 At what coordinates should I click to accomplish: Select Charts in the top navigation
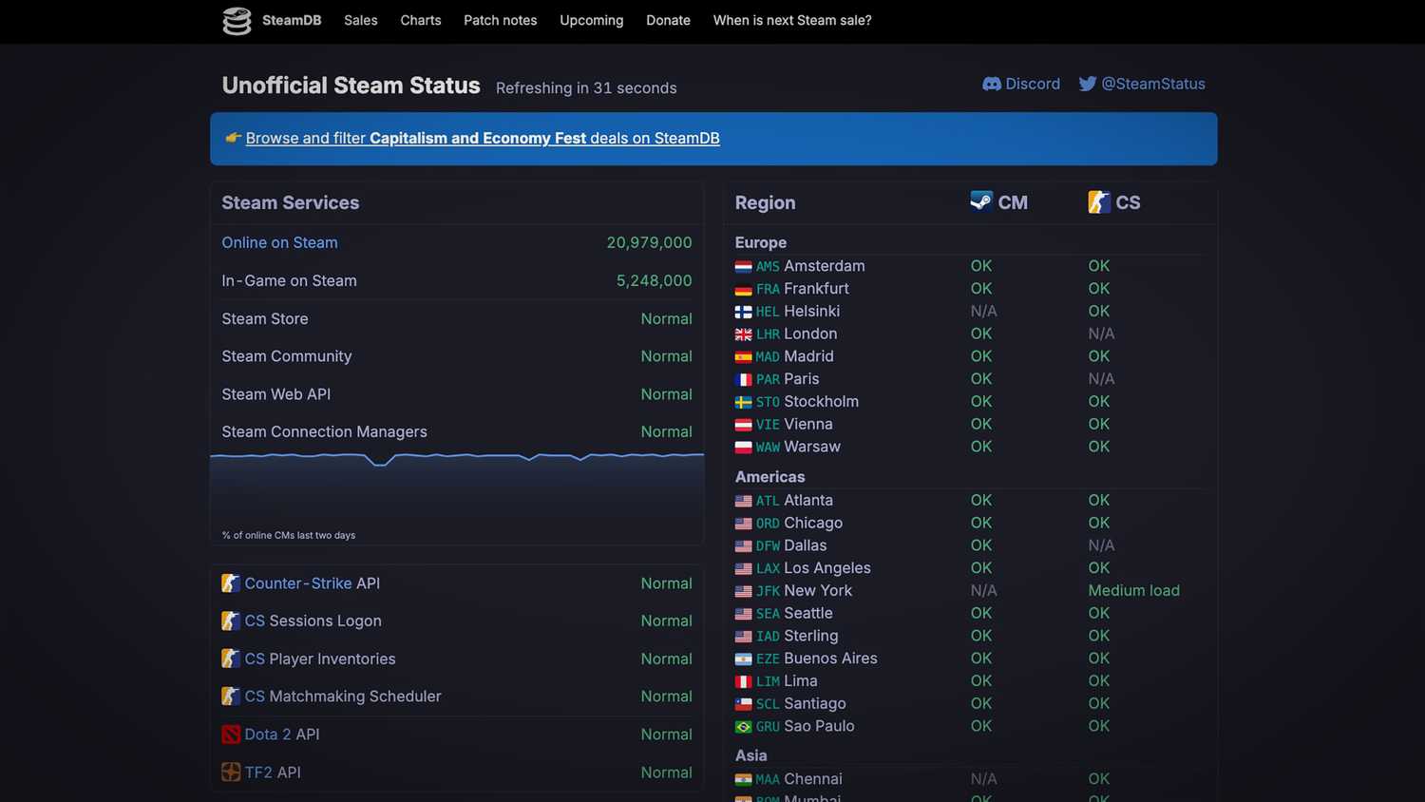(x=420, y=20)
